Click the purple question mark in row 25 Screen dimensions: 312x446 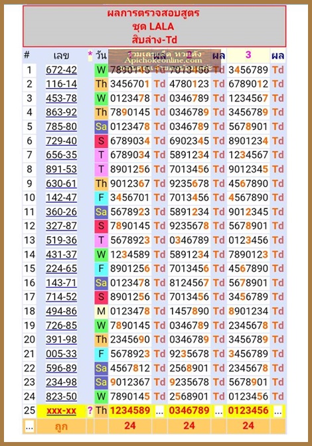pos(90,410)
